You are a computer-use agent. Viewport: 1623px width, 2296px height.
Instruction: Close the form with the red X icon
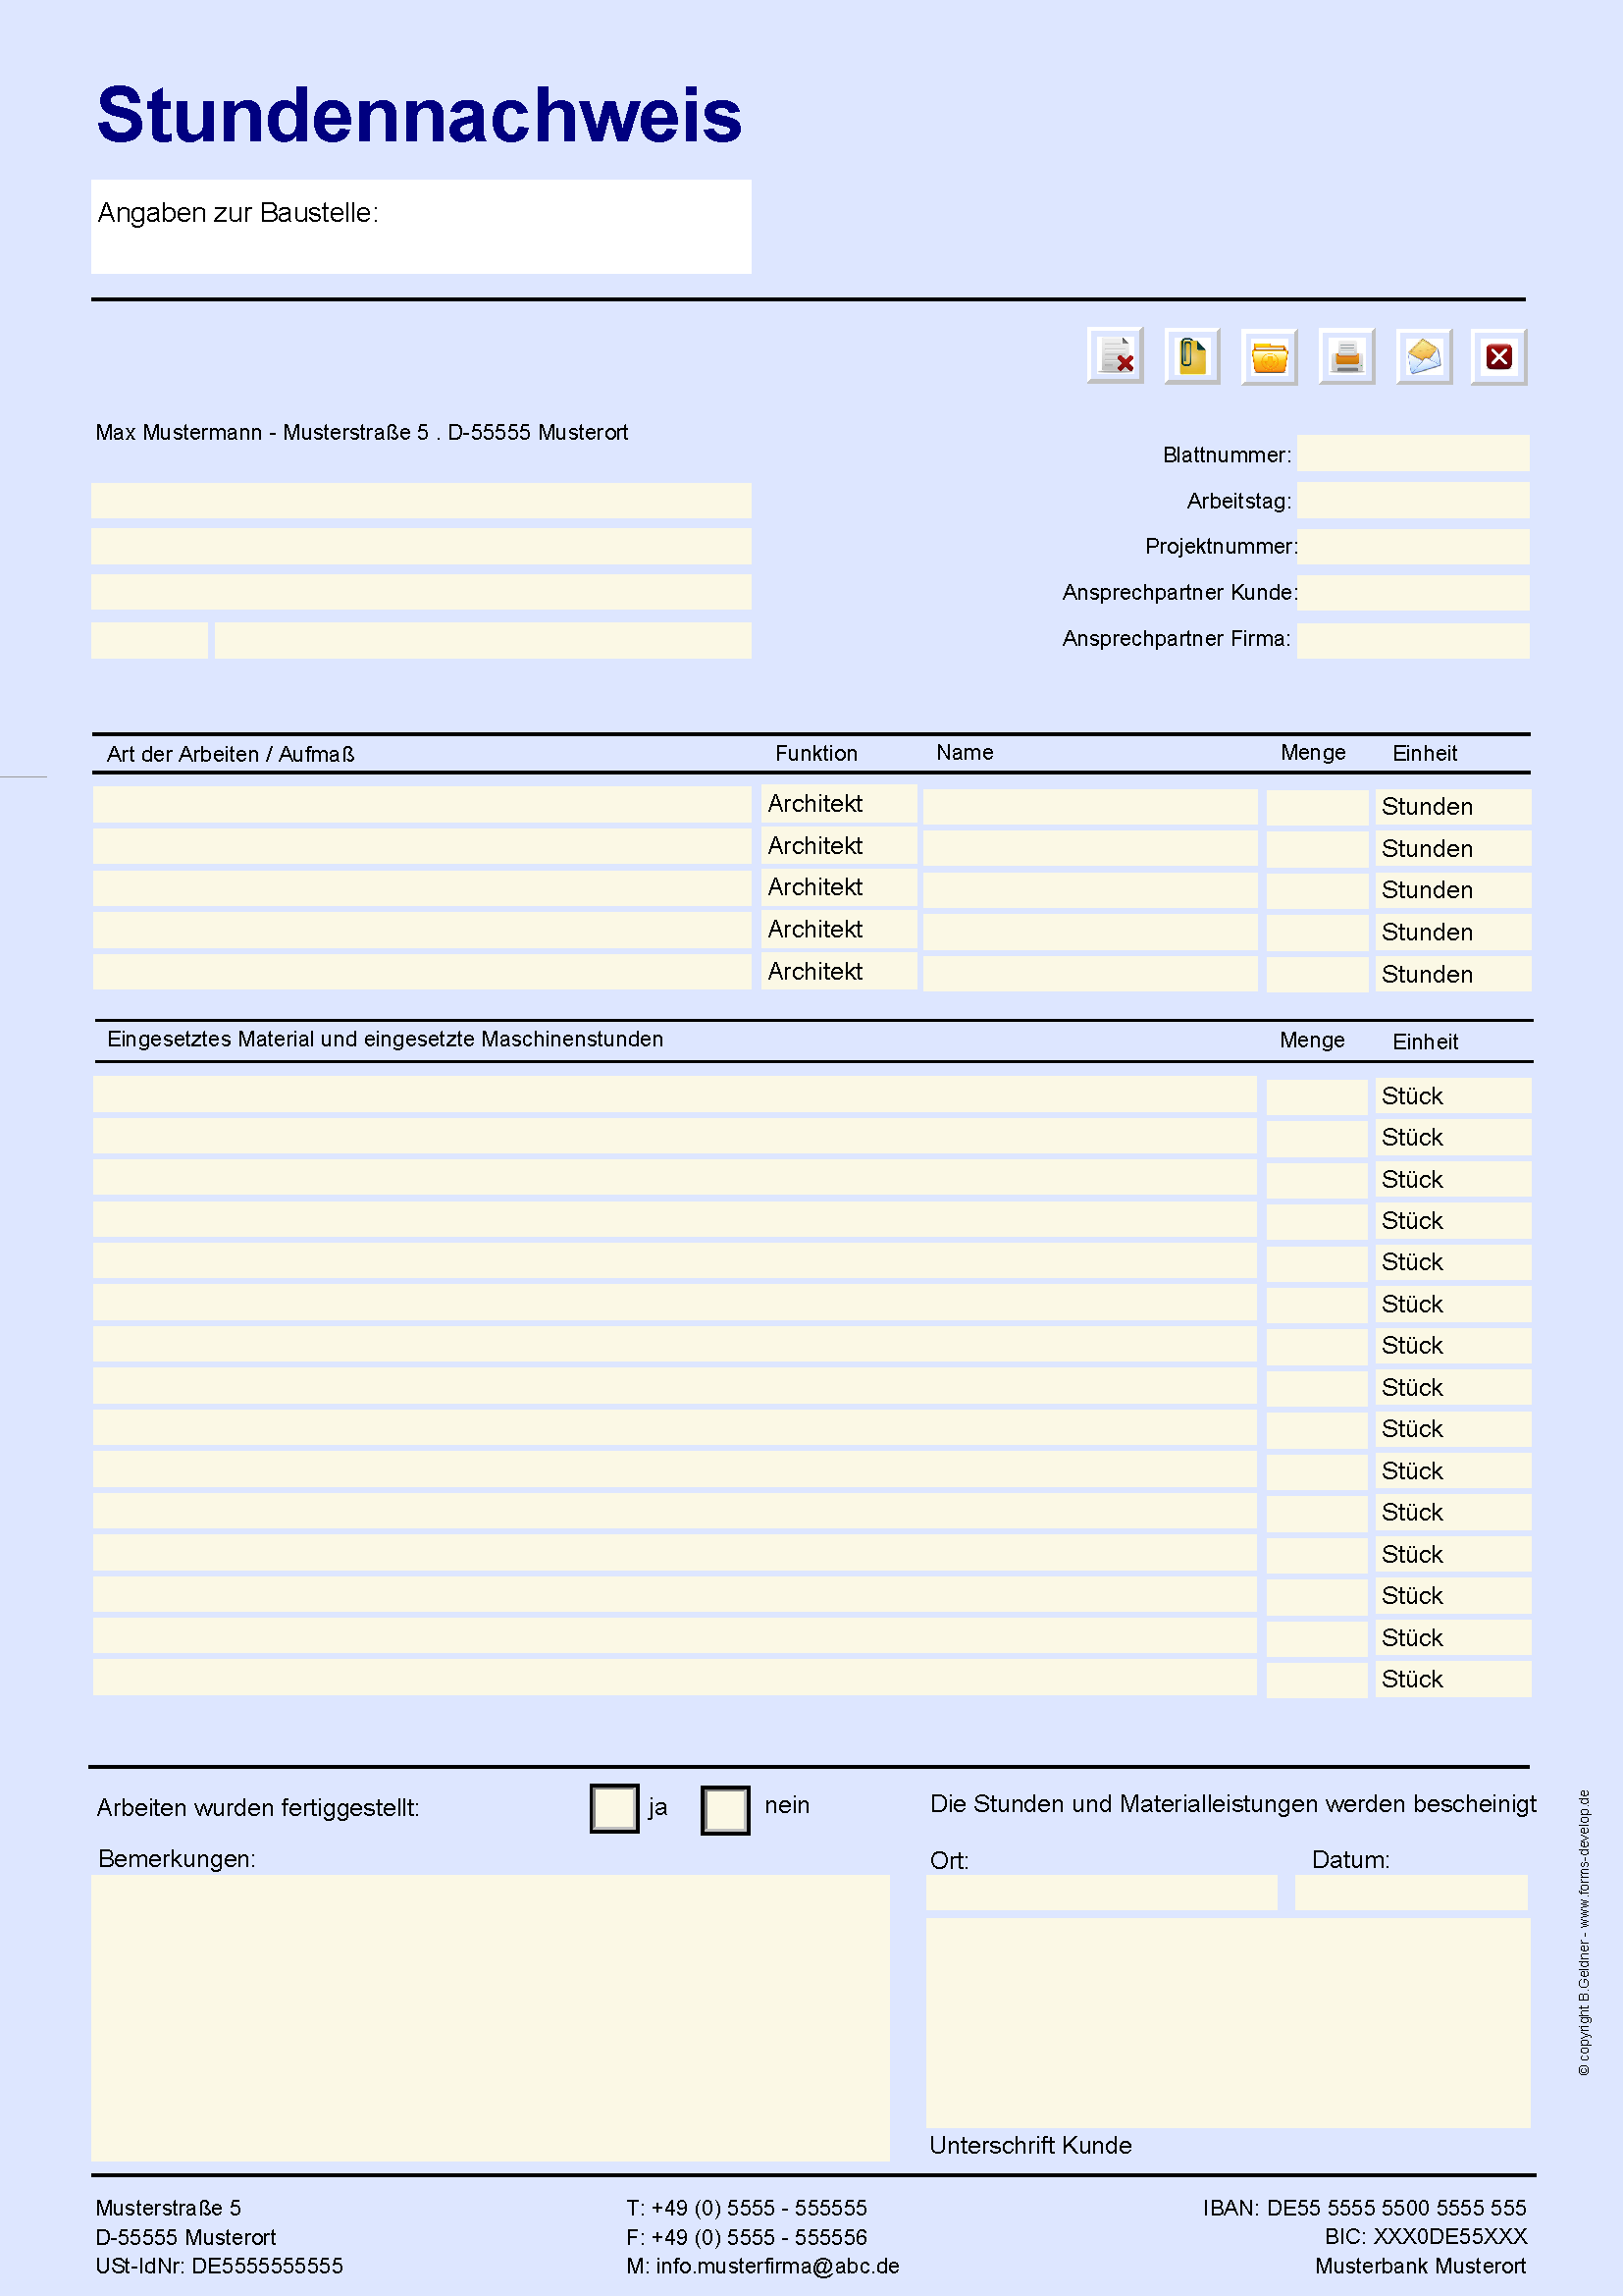pyautogui.click(x=1499, y=356)
